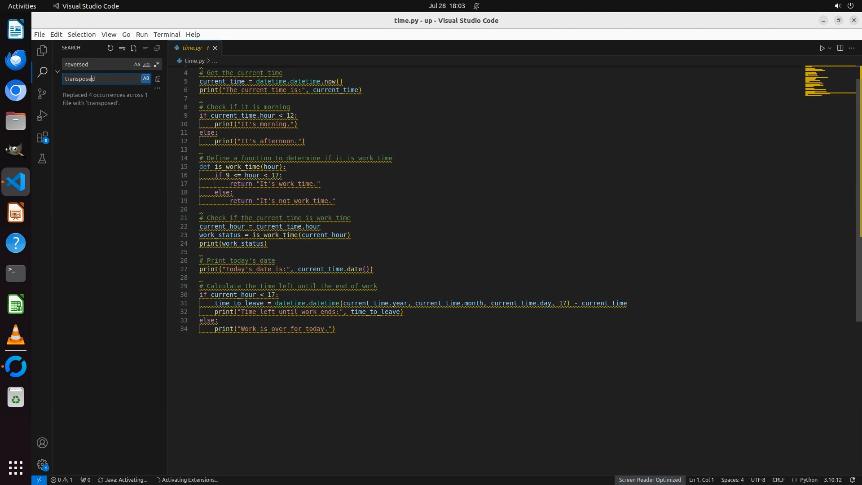Image resolution: width=862 pixels, height=485 pixels.
Task: Open the Selection menu
Action: (81, 35)
